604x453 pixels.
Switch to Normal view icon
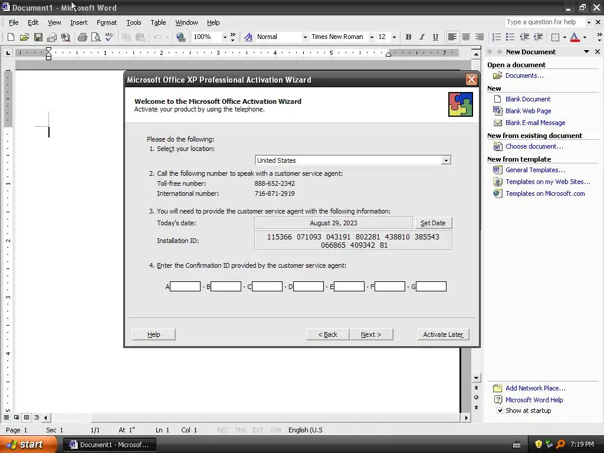(x=6, y=417)
